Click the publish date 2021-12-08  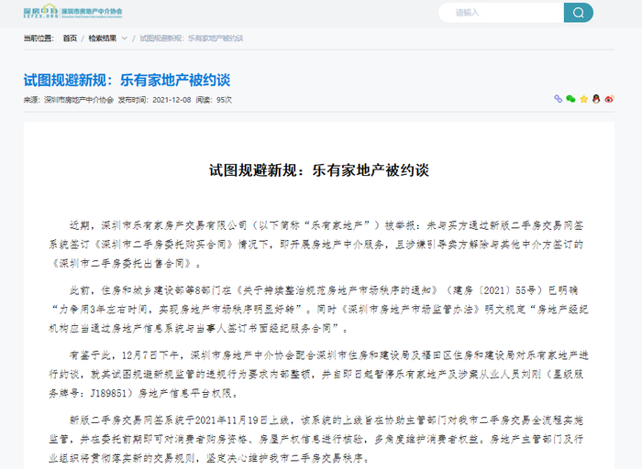tap(172, 100)
